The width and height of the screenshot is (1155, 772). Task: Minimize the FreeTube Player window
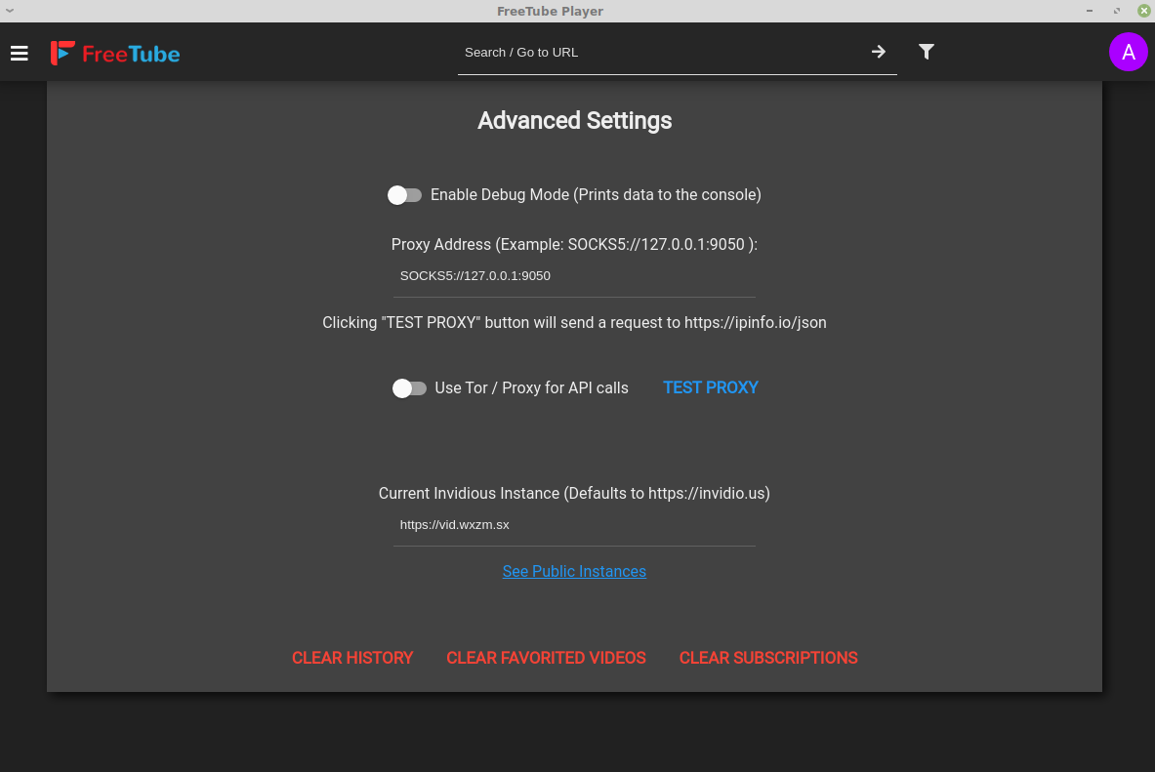tap(1090, 11)
